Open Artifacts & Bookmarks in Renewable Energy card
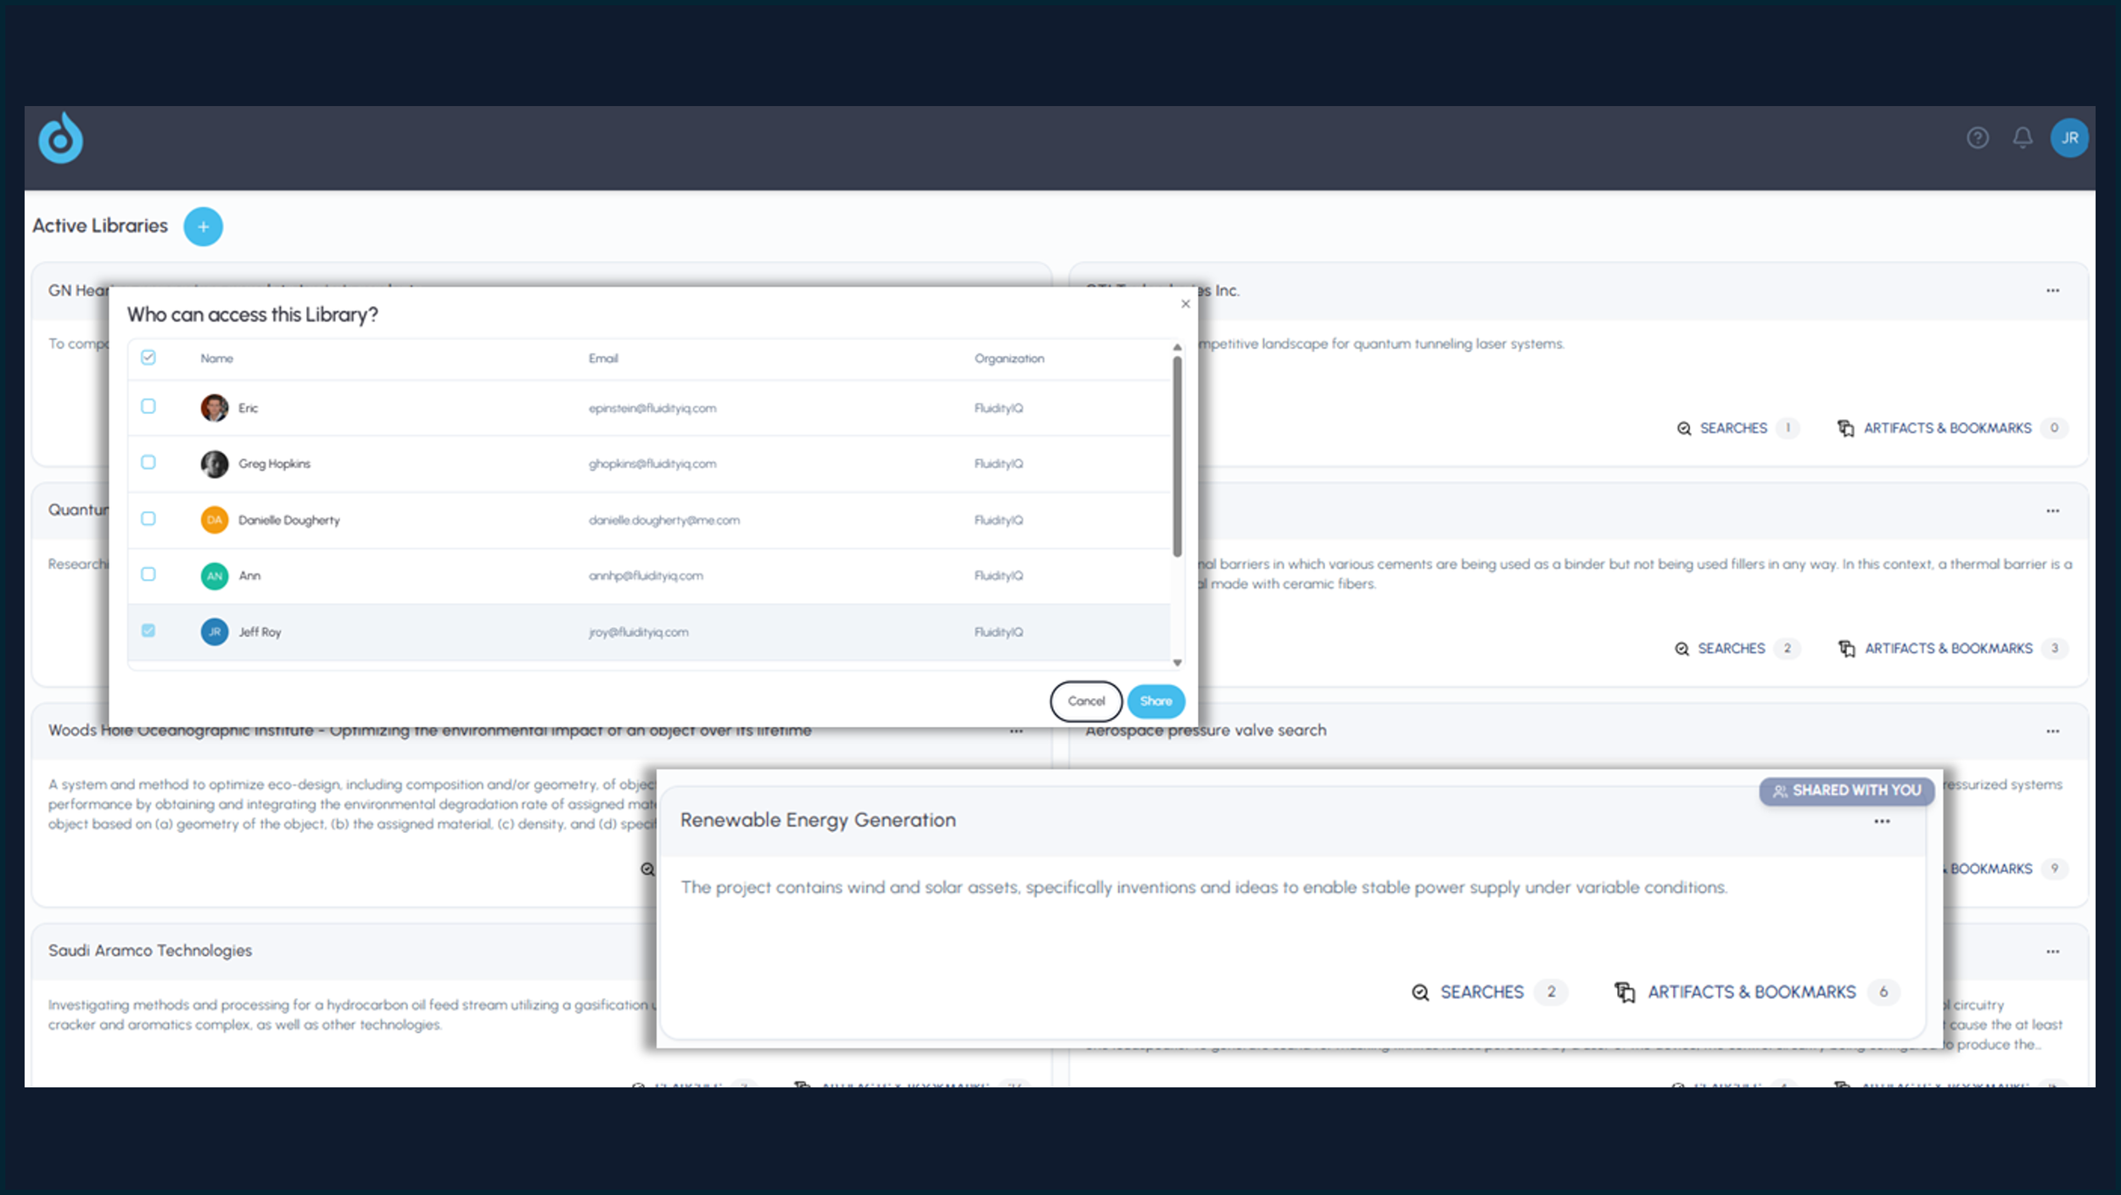 tap(1751, 992)
